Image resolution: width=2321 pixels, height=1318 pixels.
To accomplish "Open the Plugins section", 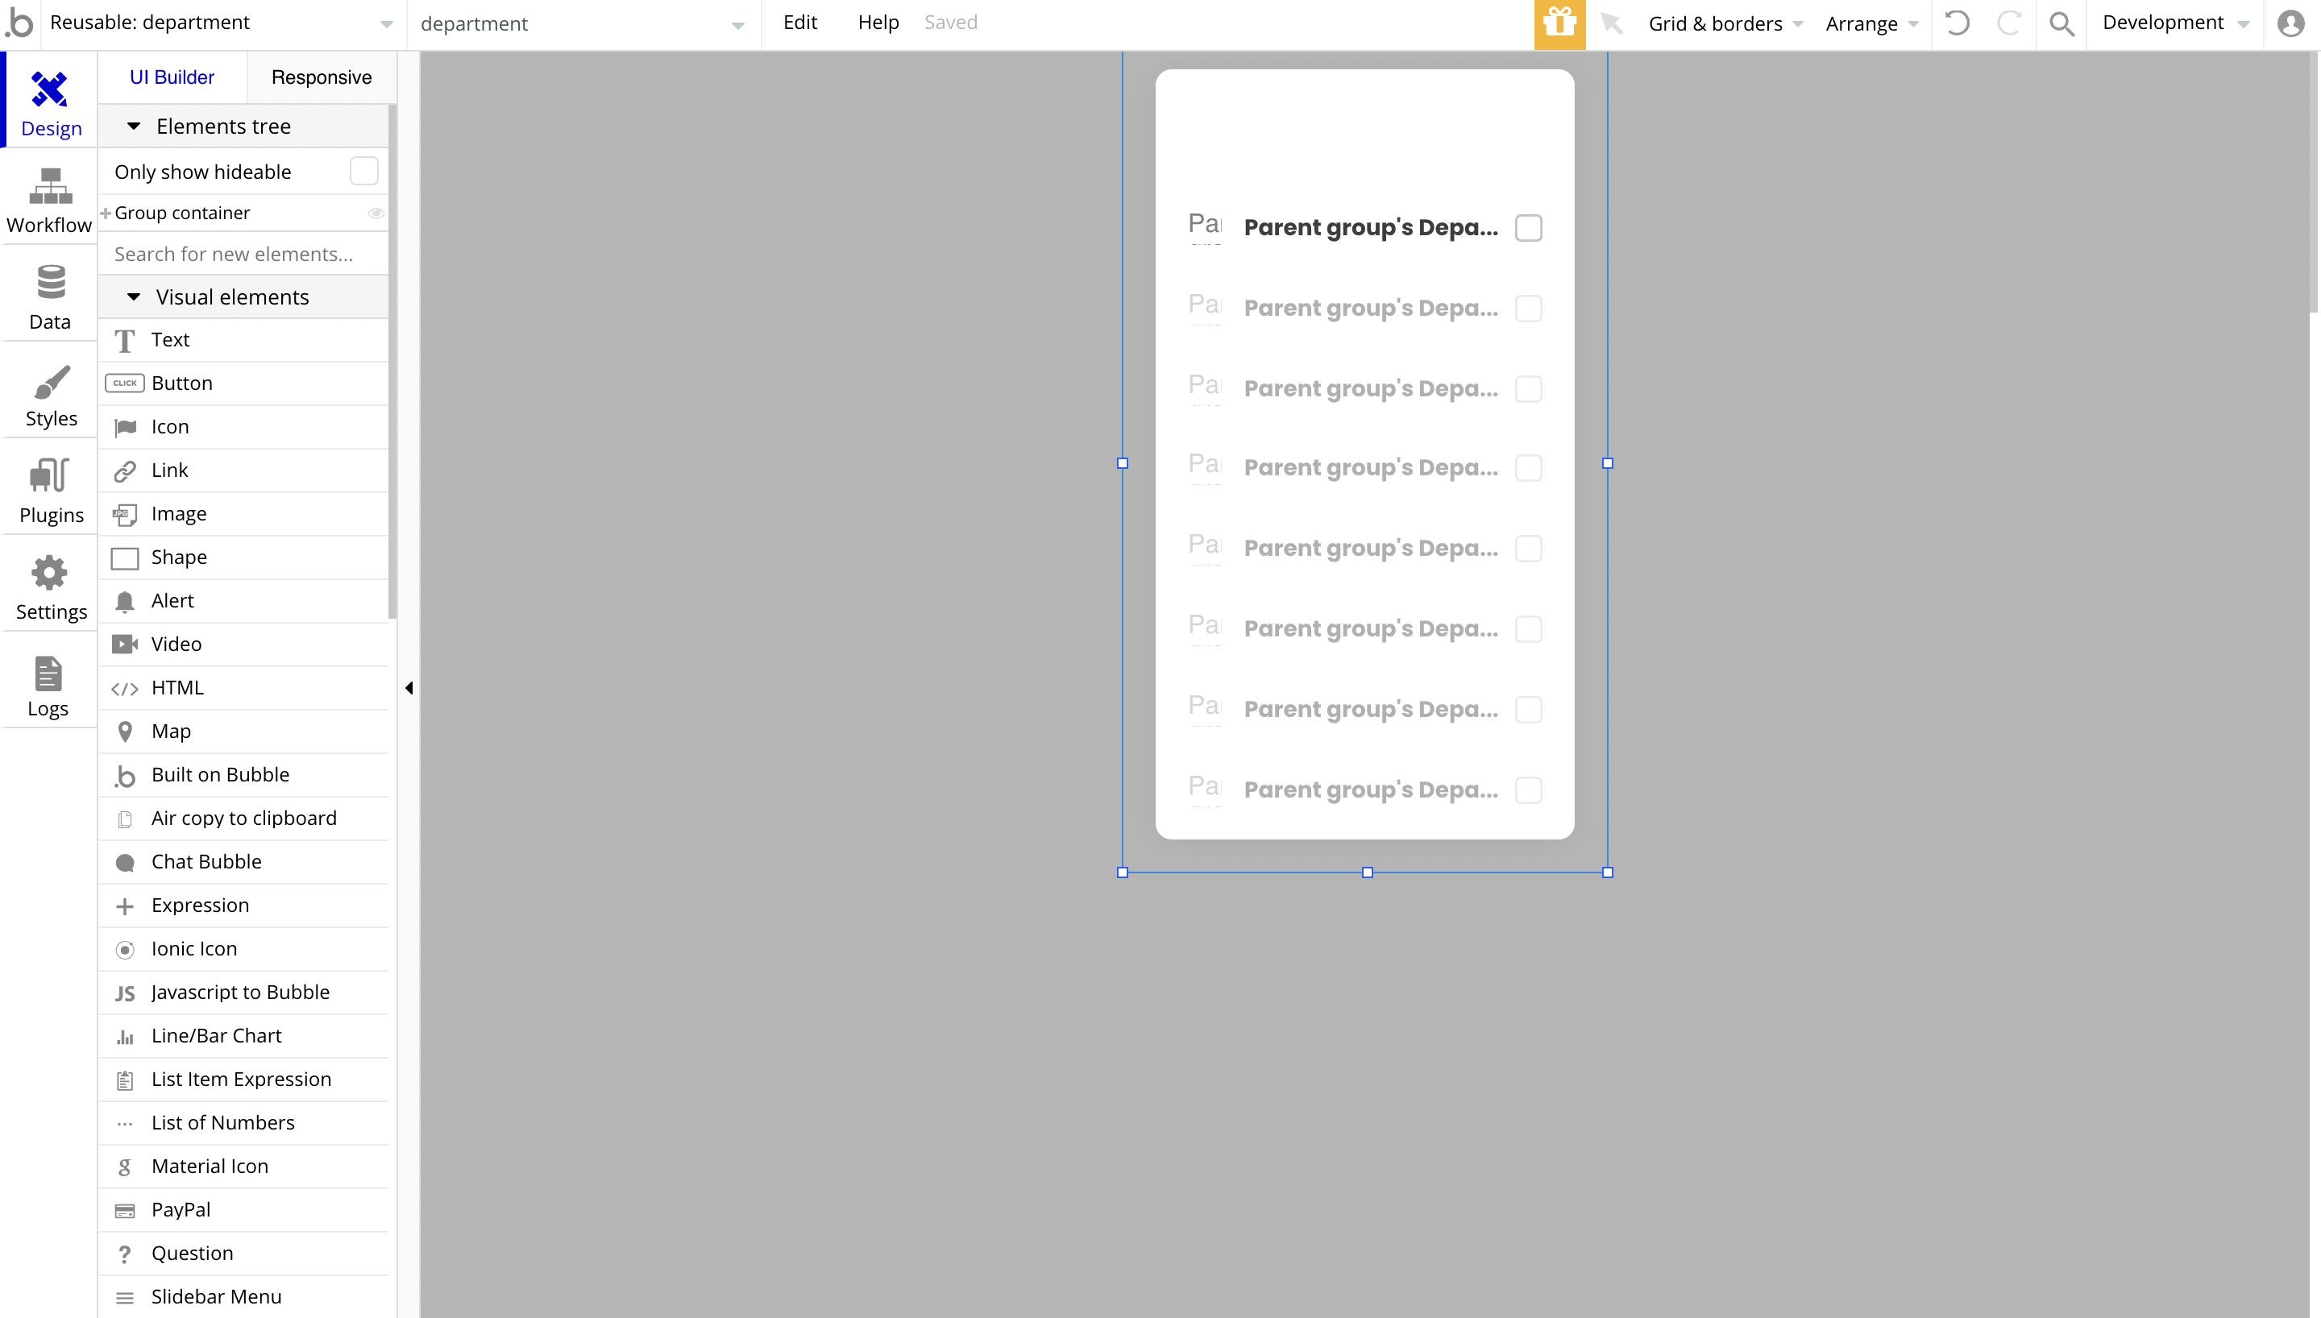I will (x=51, y=491).
